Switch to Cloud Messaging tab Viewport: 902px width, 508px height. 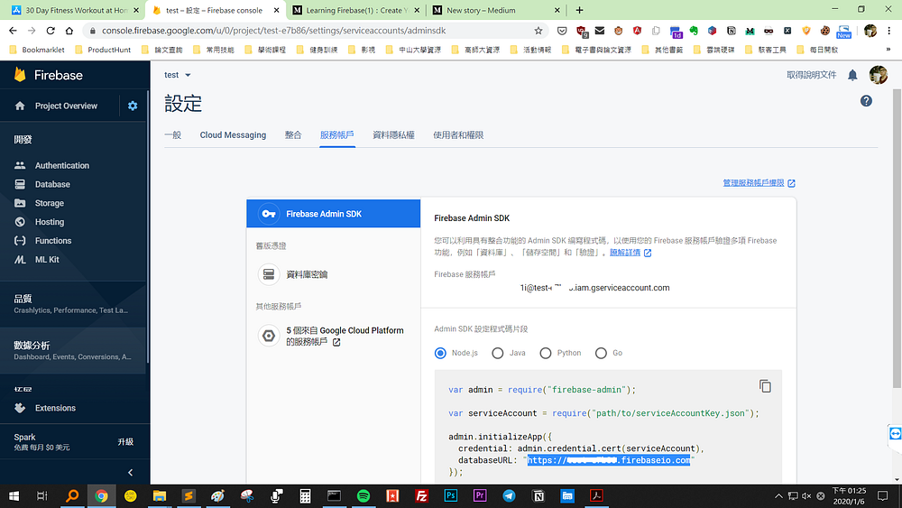click(233, 135)
